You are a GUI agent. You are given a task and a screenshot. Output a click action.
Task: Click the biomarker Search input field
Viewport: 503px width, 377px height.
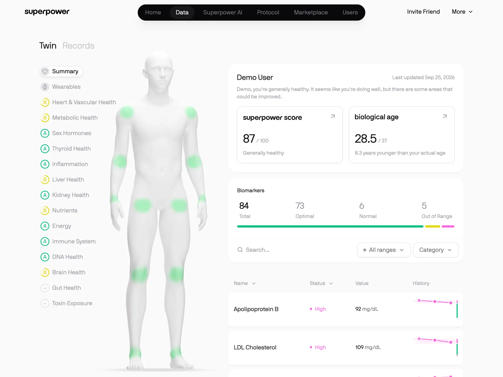tap(296, 250)
